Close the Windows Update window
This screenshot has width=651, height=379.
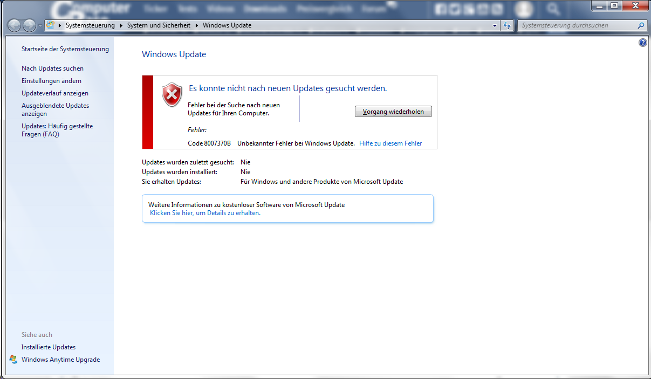pyautogui.click(x=634, y=5)
